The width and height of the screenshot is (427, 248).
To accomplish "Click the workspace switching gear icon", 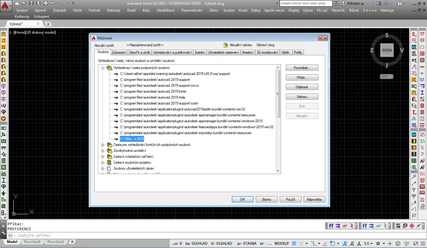I will (378, 243).
